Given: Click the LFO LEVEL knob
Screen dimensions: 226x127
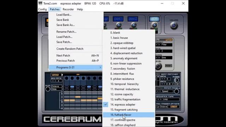Looking at the screenshot, I should (x=159, y=66).
